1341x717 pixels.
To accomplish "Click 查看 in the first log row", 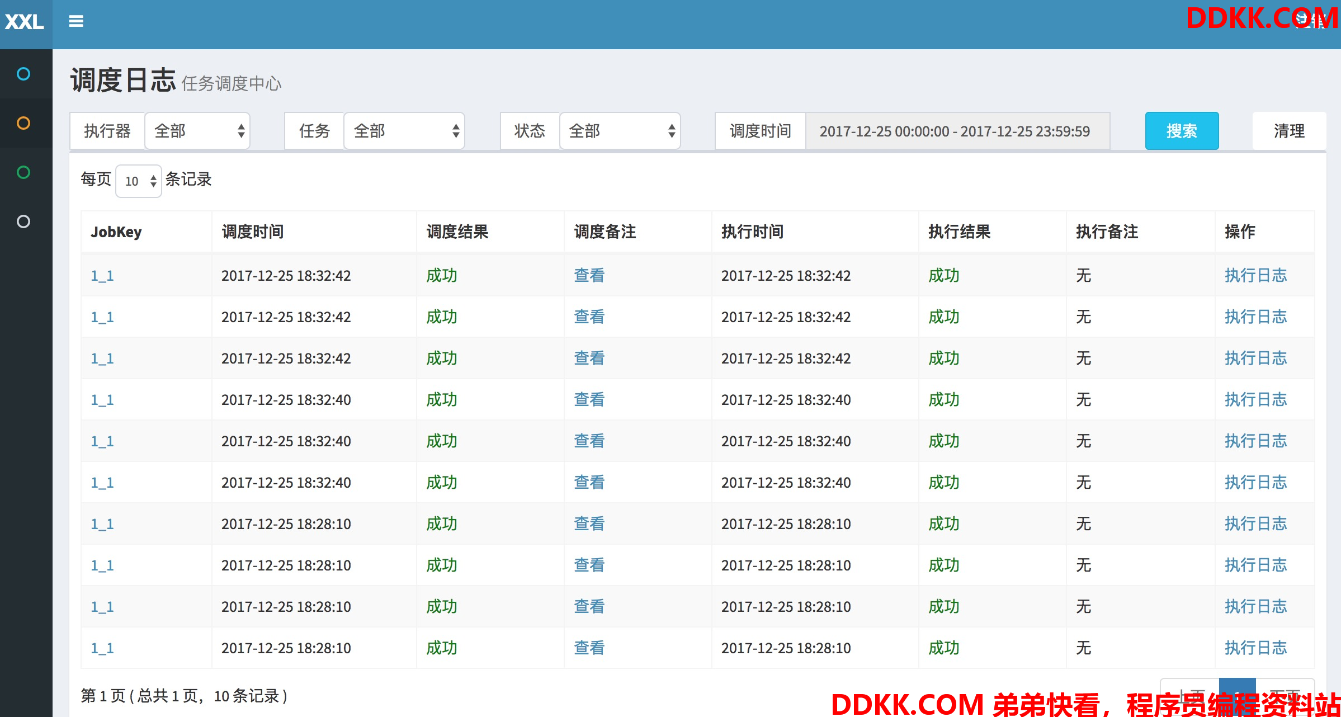I will point(589,276).
